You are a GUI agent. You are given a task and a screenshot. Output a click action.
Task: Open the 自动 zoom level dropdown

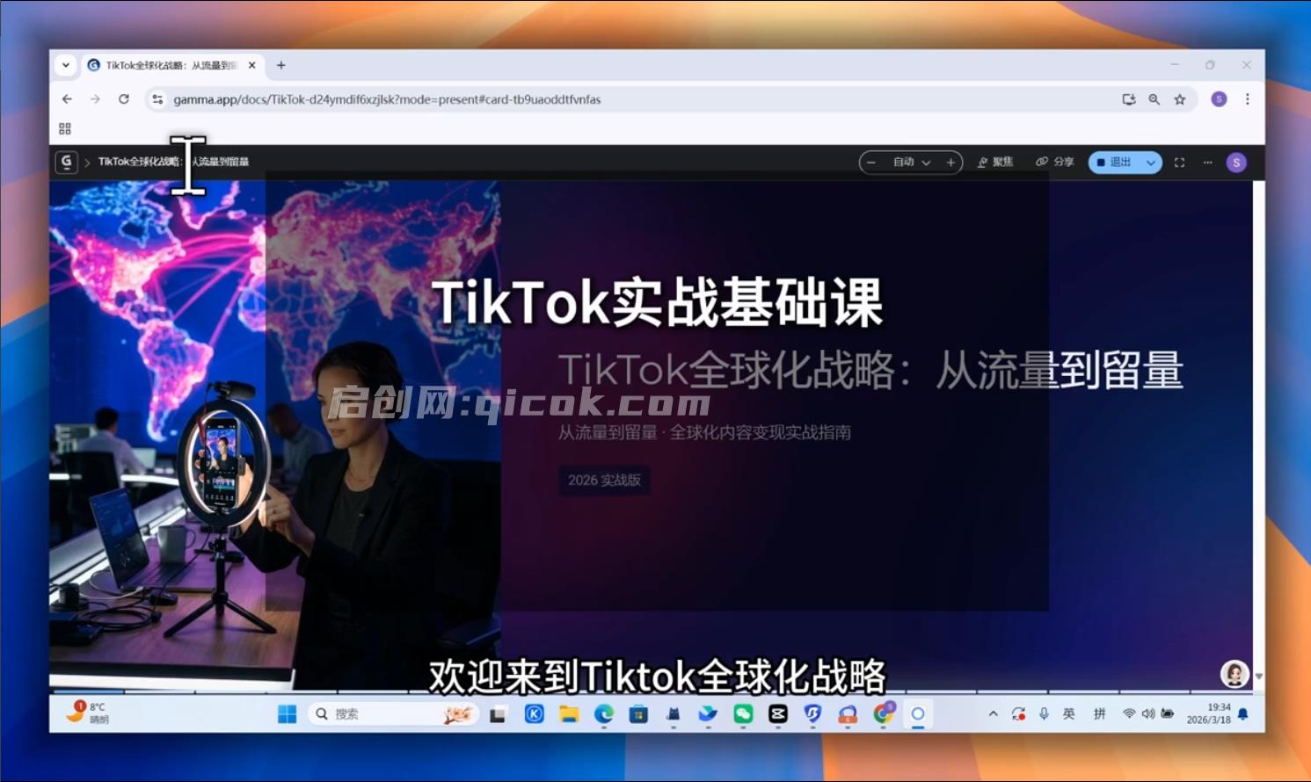(912, 163)
